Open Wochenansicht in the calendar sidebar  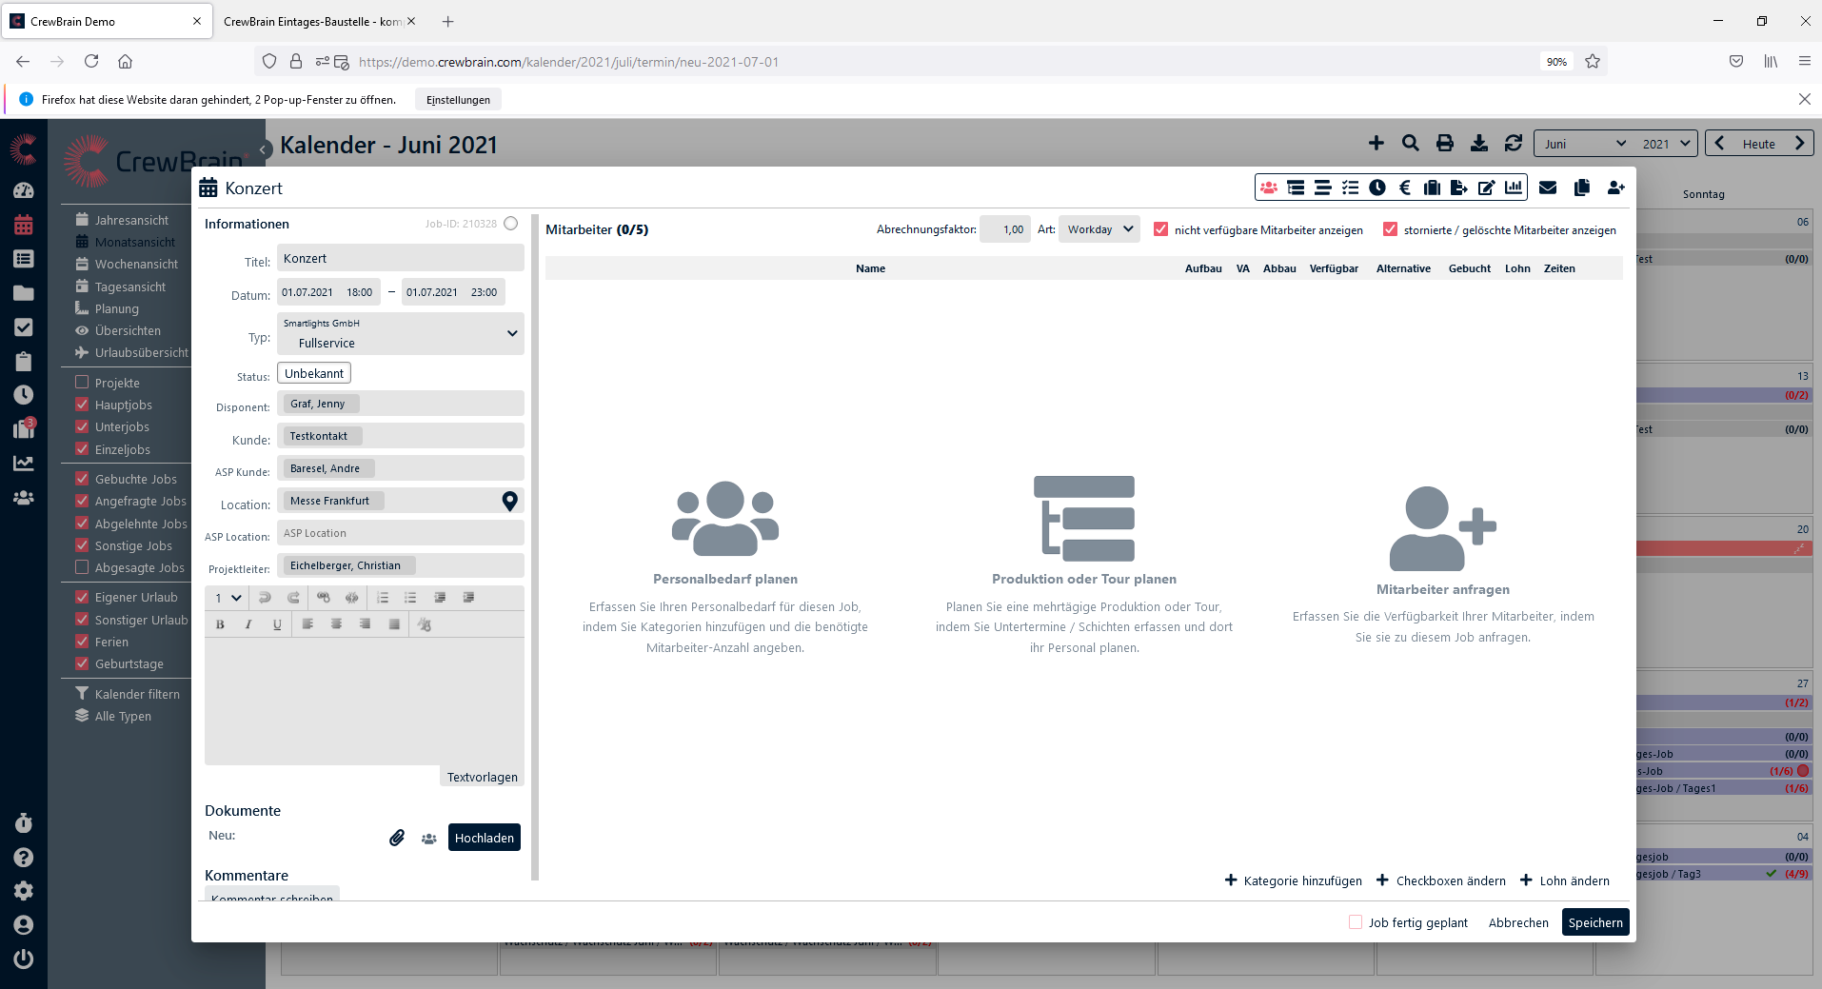pos(136,265)
